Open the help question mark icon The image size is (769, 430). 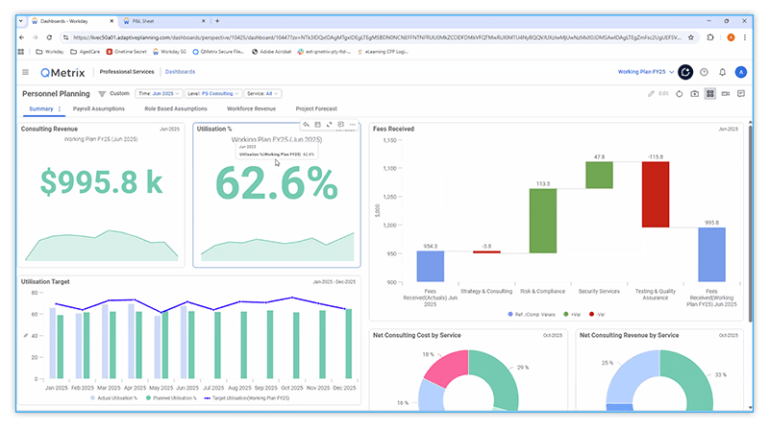704,72
